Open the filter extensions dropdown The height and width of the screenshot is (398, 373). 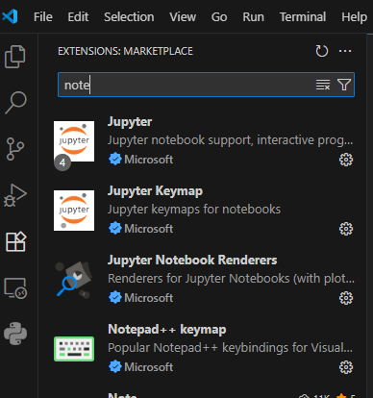344,85
